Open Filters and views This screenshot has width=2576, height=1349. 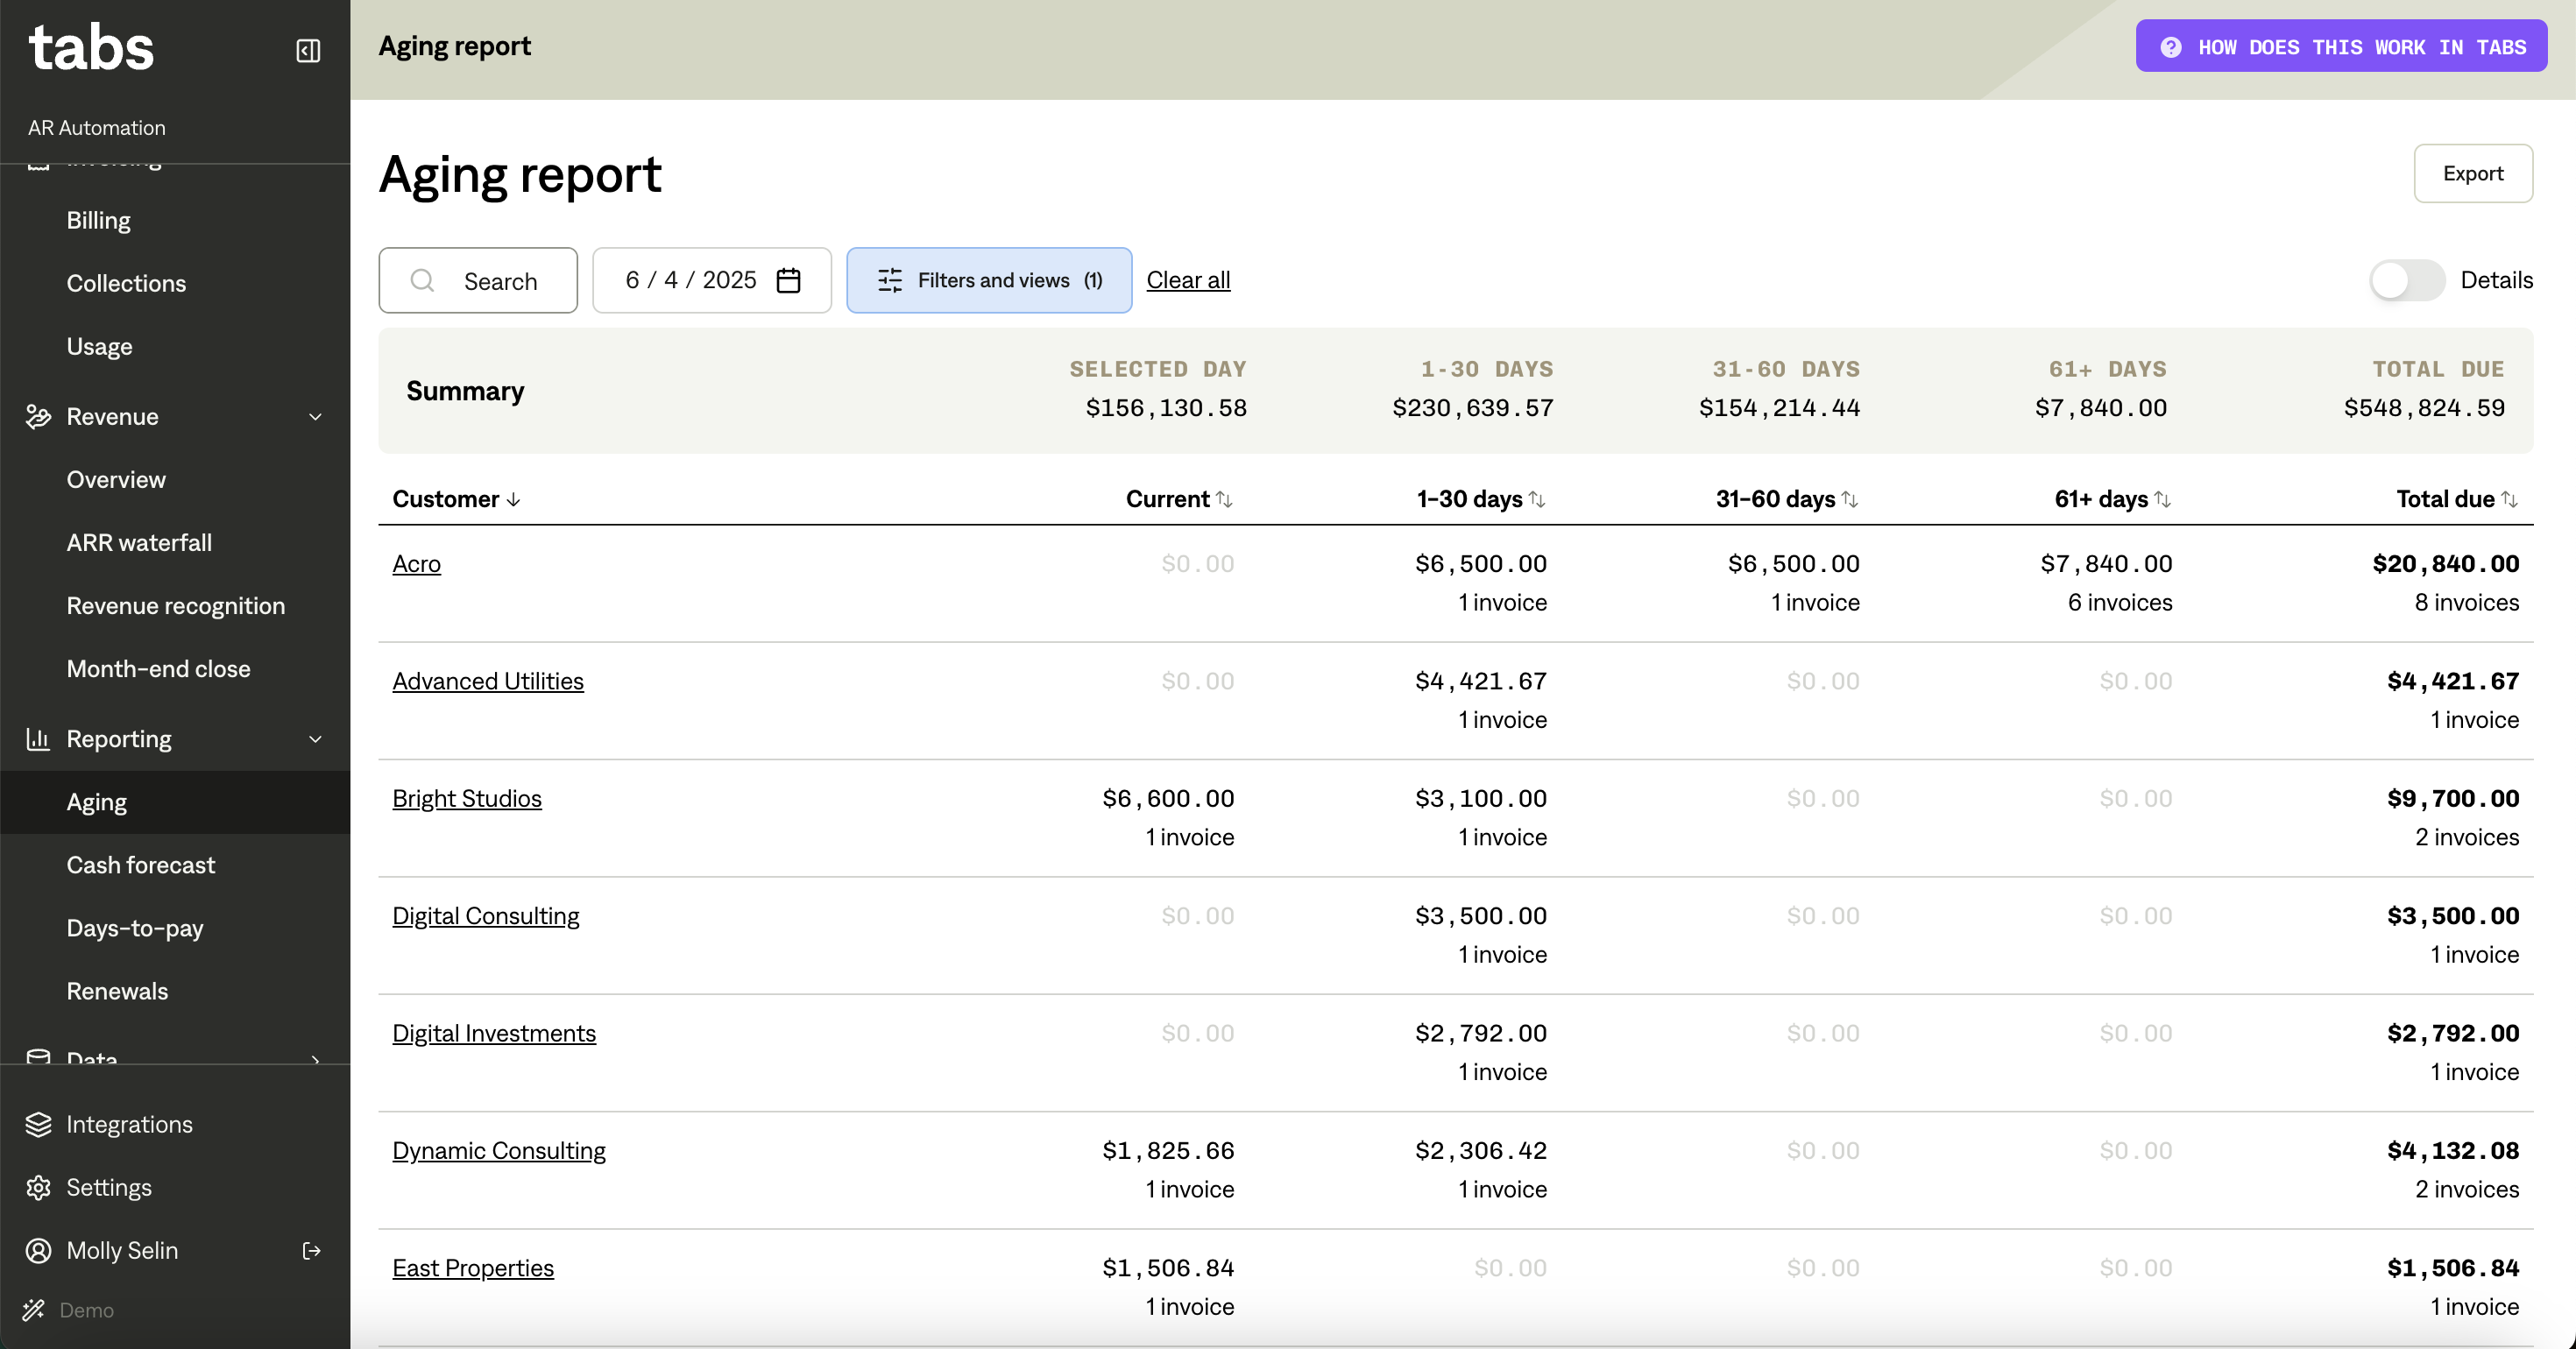coord(989,280)
